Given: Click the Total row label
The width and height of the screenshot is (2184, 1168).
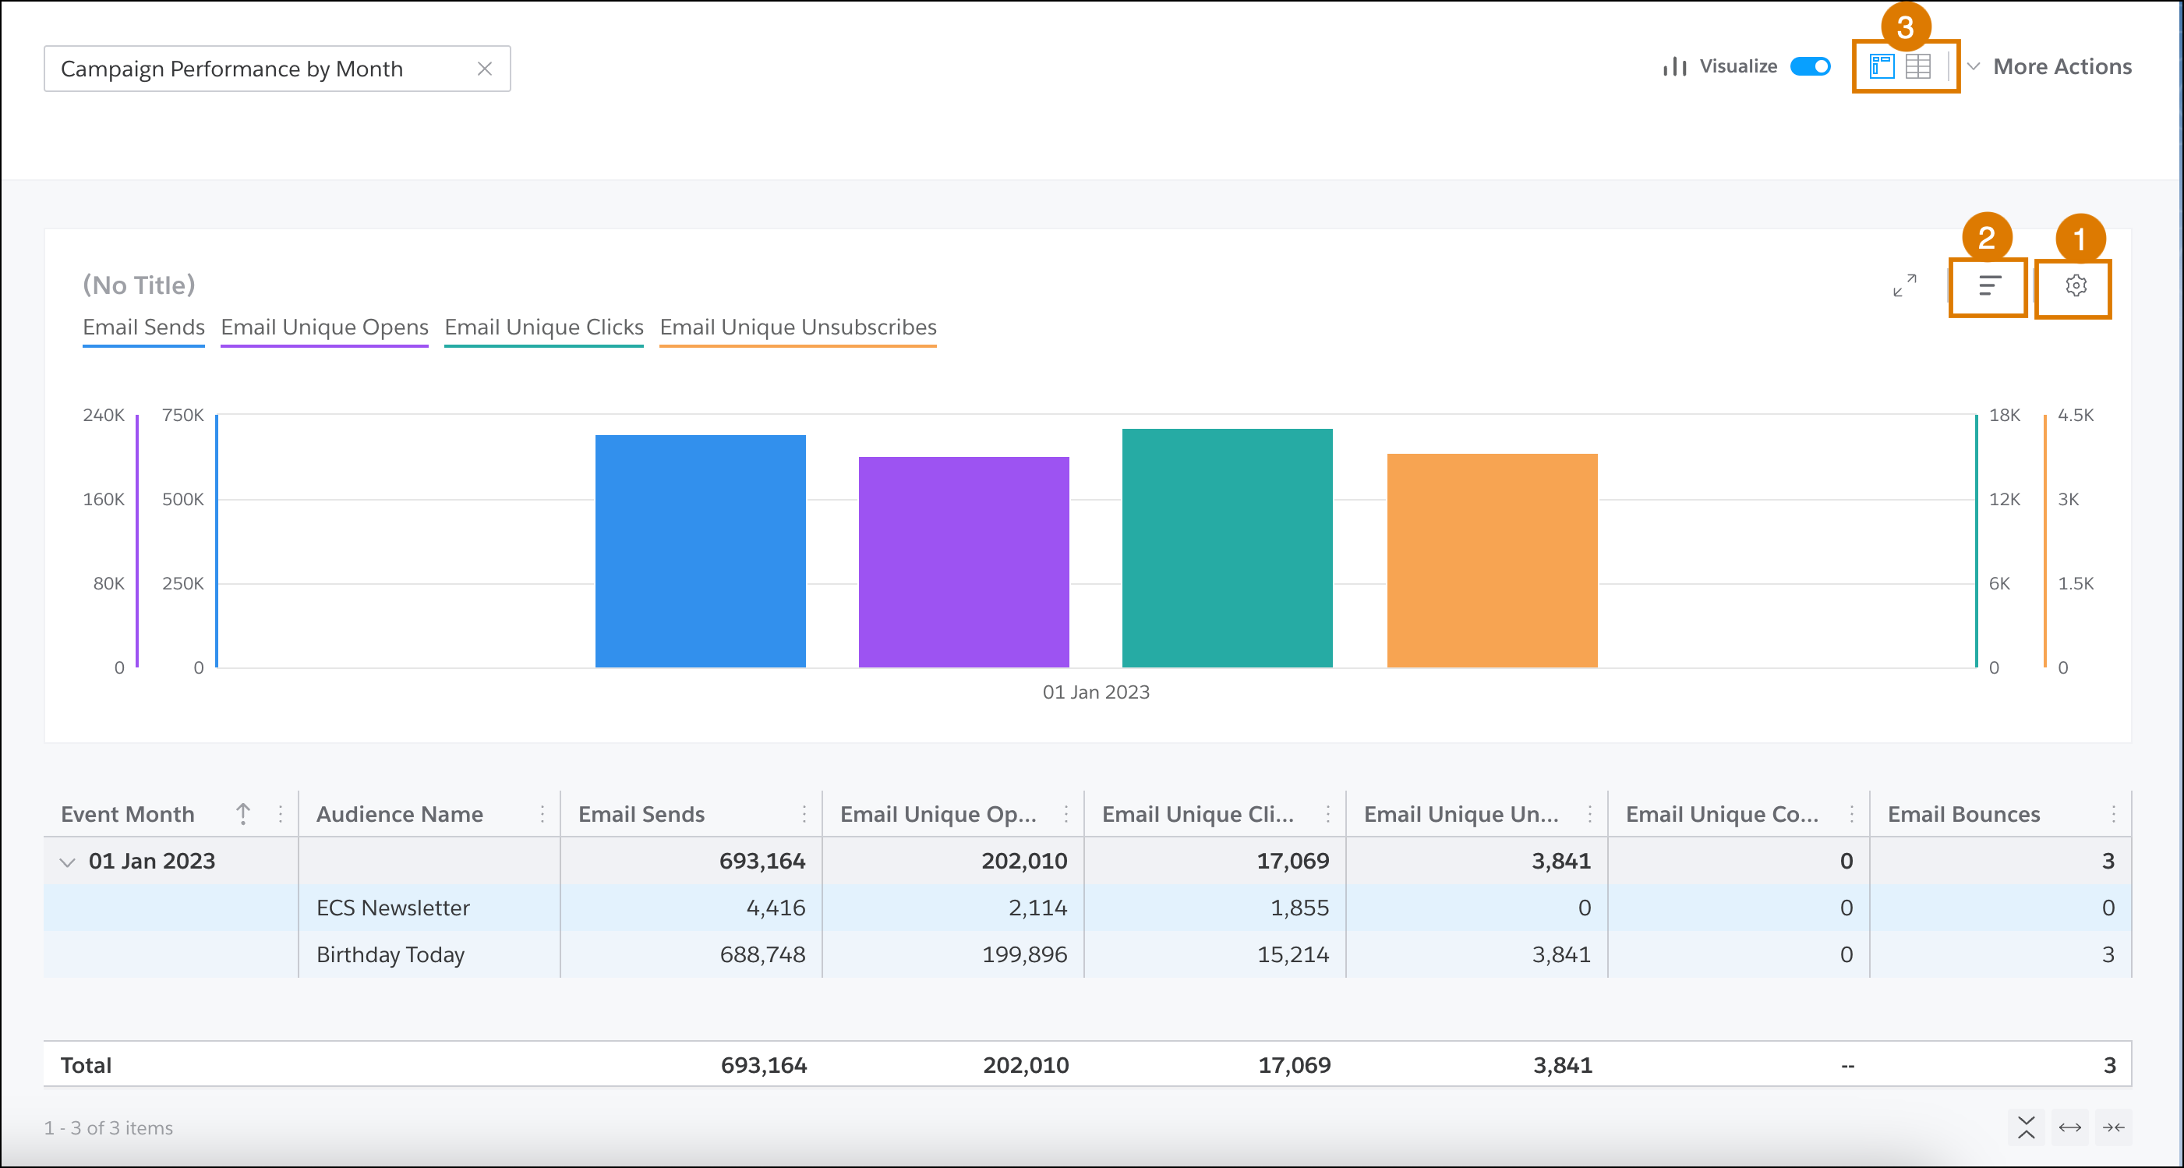Looking at the screenshot, I should point(86,1064).
